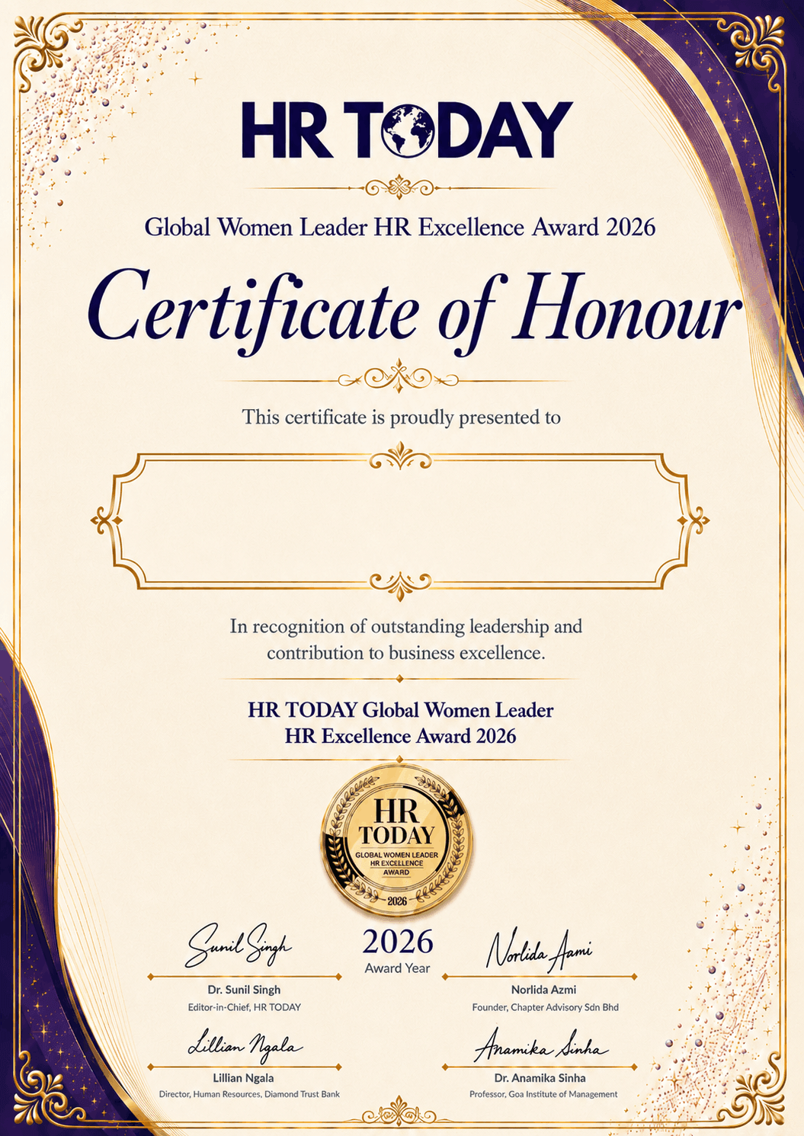Select 'contribution to business excellence.' line
This screenshot has width=804, height=1136.
406,653
